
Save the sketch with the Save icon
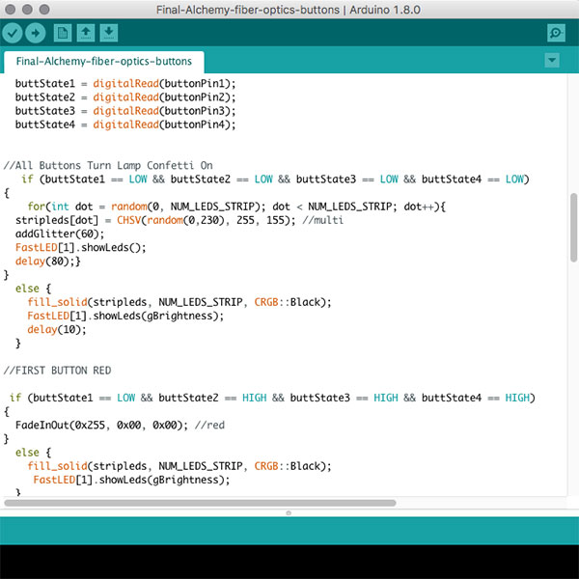tap(109, 33)
